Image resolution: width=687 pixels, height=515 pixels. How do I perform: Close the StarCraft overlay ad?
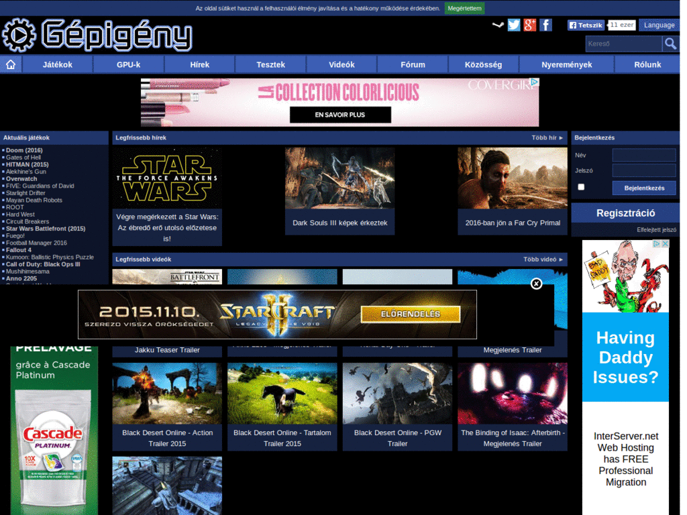(x=536, y=284)
